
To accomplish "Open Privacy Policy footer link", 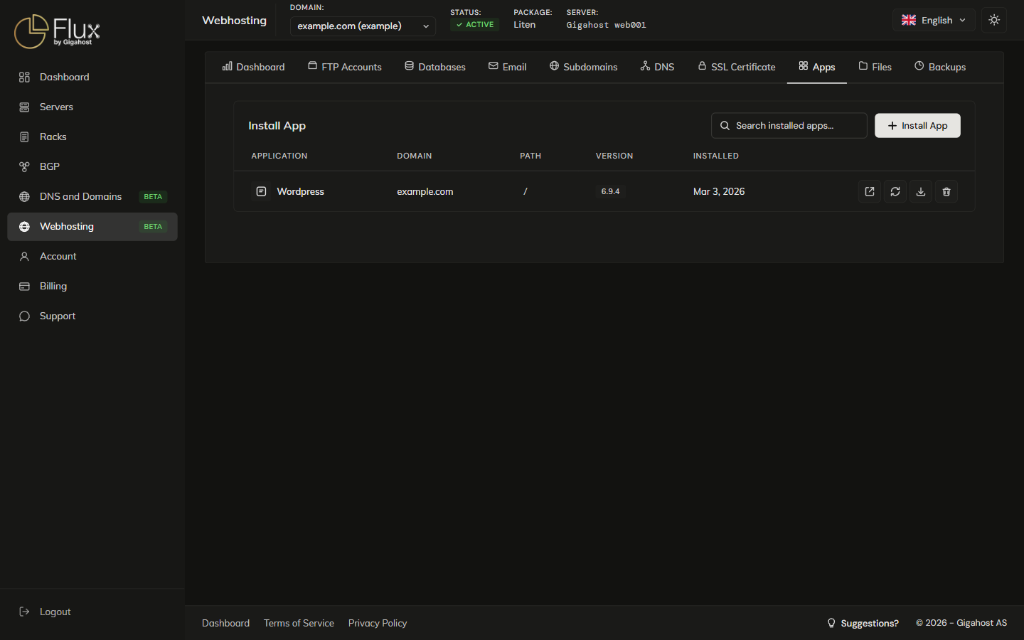I will (378, 623).
